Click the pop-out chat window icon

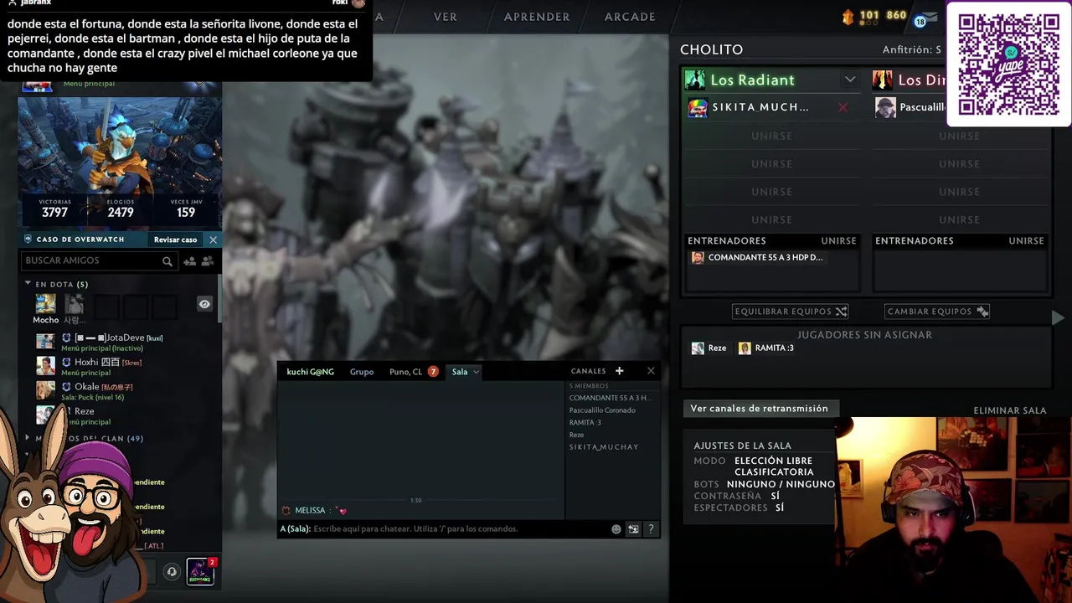click(633, 529)
